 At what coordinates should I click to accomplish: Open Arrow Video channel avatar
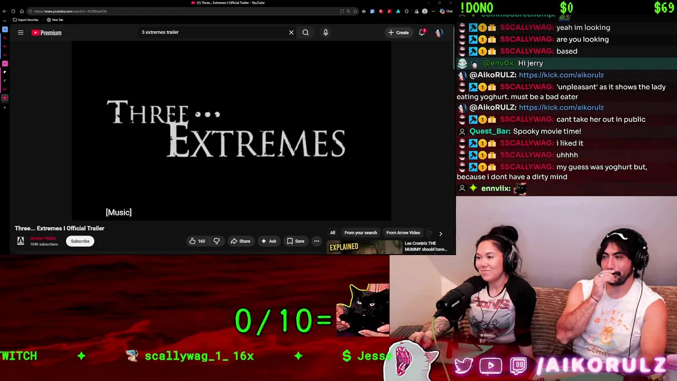(21, 241)
